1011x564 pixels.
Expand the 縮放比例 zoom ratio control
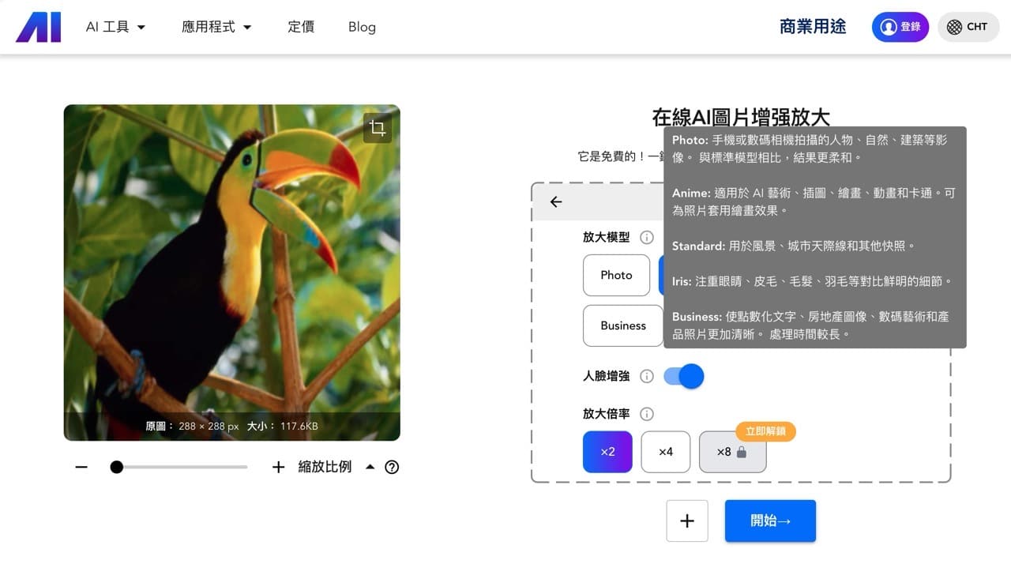(370, 467)
